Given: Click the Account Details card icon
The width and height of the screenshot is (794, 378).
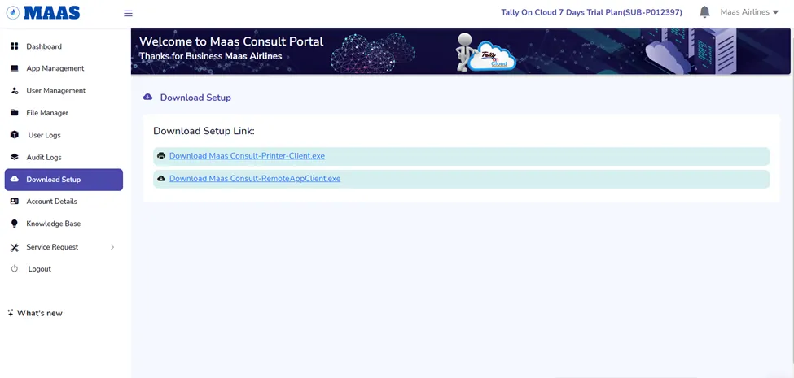Looking at the screenshot, I should [15, 202].
